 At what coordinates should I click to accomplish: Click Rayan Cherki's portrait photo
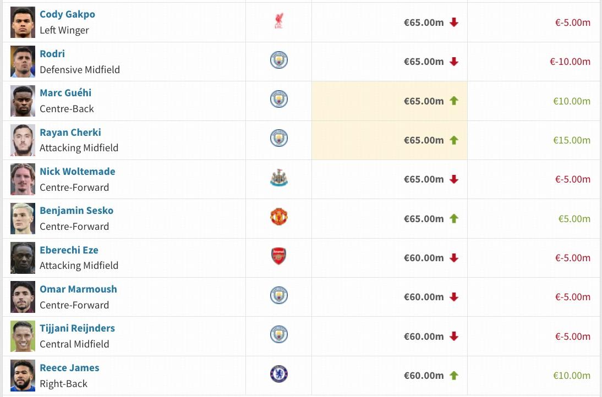click(23, 140)
